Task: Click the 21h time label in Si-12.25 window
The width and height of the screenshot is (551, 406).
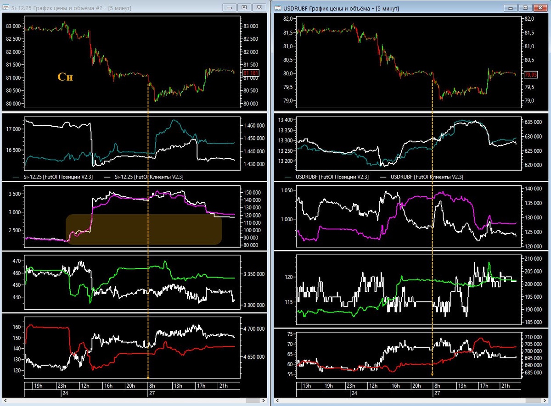Action: [223, 385]
